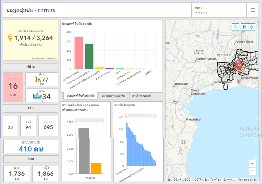
Task: Click the wheelchair icon in the พิการ card
Action: (x=37, y=80)
